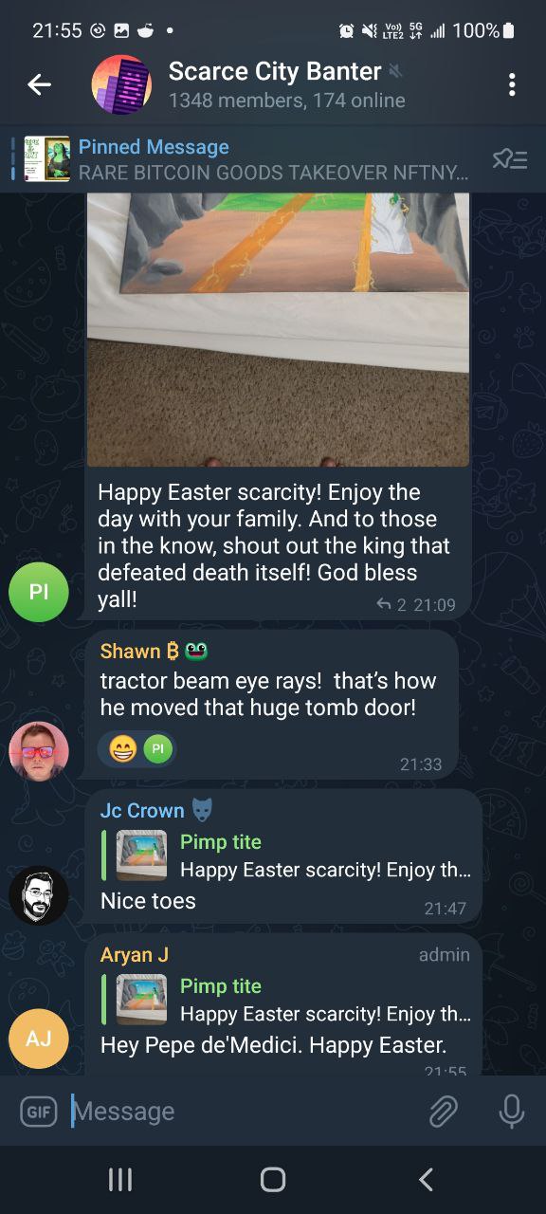546x1214 pixels.
Task: Tap the GIF button in the message bar
Action: pyautogui.click(x=39, y=1111)
